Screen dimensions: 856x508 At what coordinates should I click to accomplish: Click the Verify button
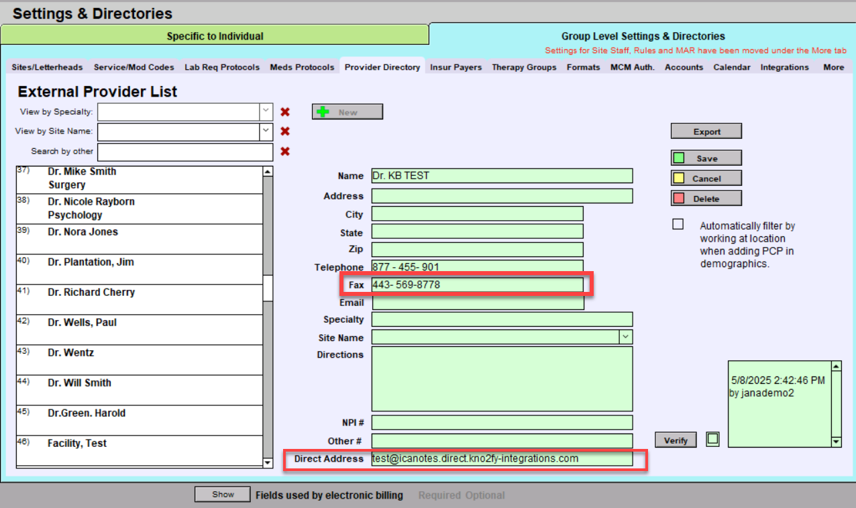pyautogui.click(x=676, y=440)
